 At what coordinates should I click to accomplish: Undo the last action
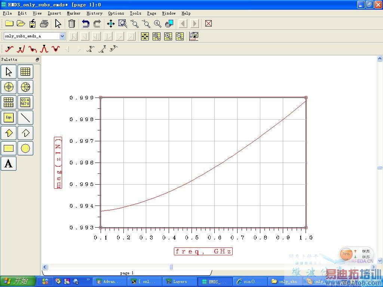click(86, 24)
